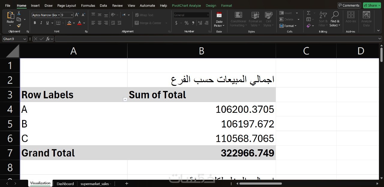Open Cell Styles gallery
This screenshot has height=187, width=384.
pos(268,19)
